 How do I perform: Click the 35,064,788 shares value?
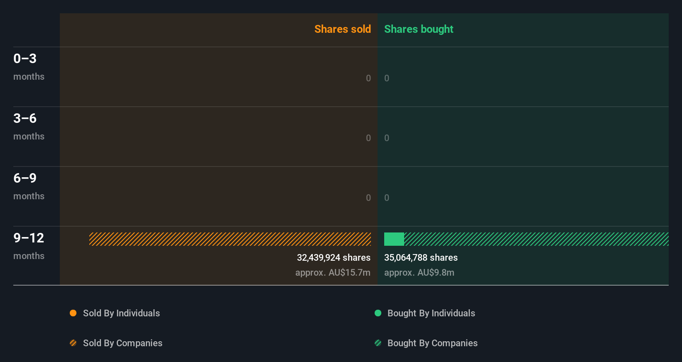click(421, 258)
